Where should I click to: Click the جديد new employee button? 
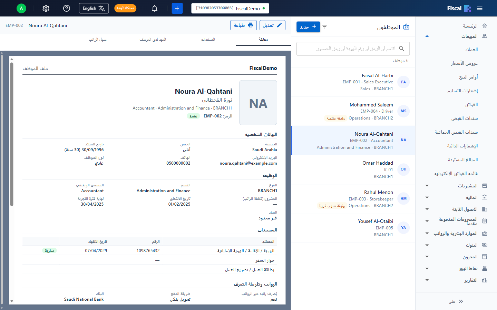tap(308, 27)
